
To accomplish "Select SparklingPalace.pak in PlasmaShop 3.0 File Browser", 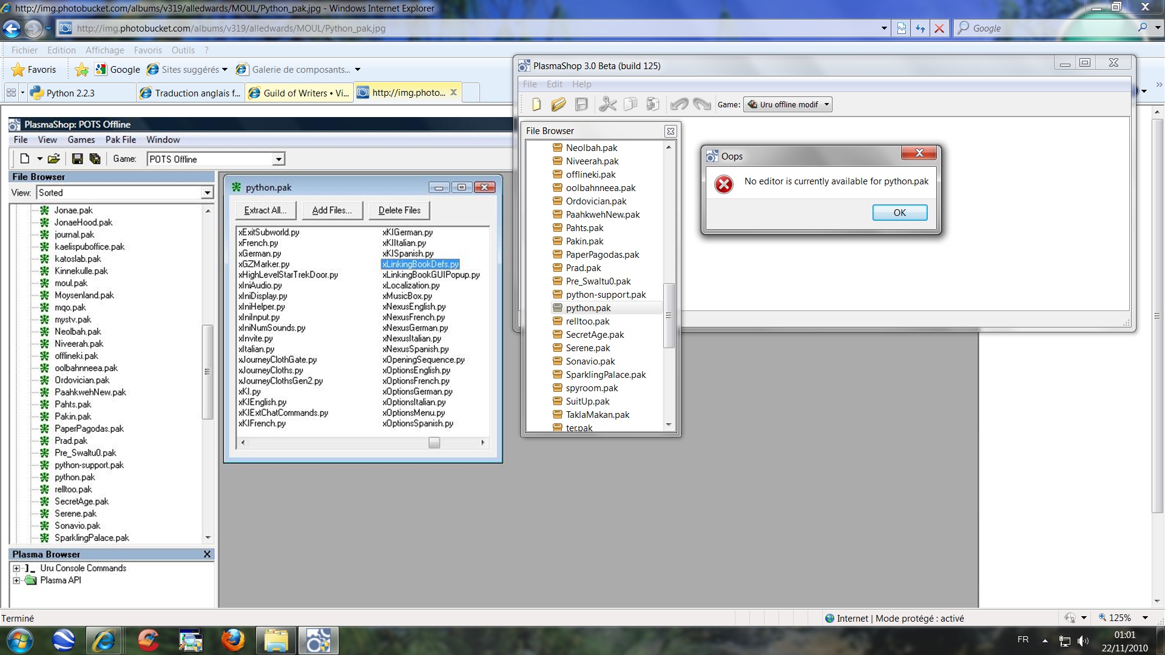I will (x=606, y=375).
